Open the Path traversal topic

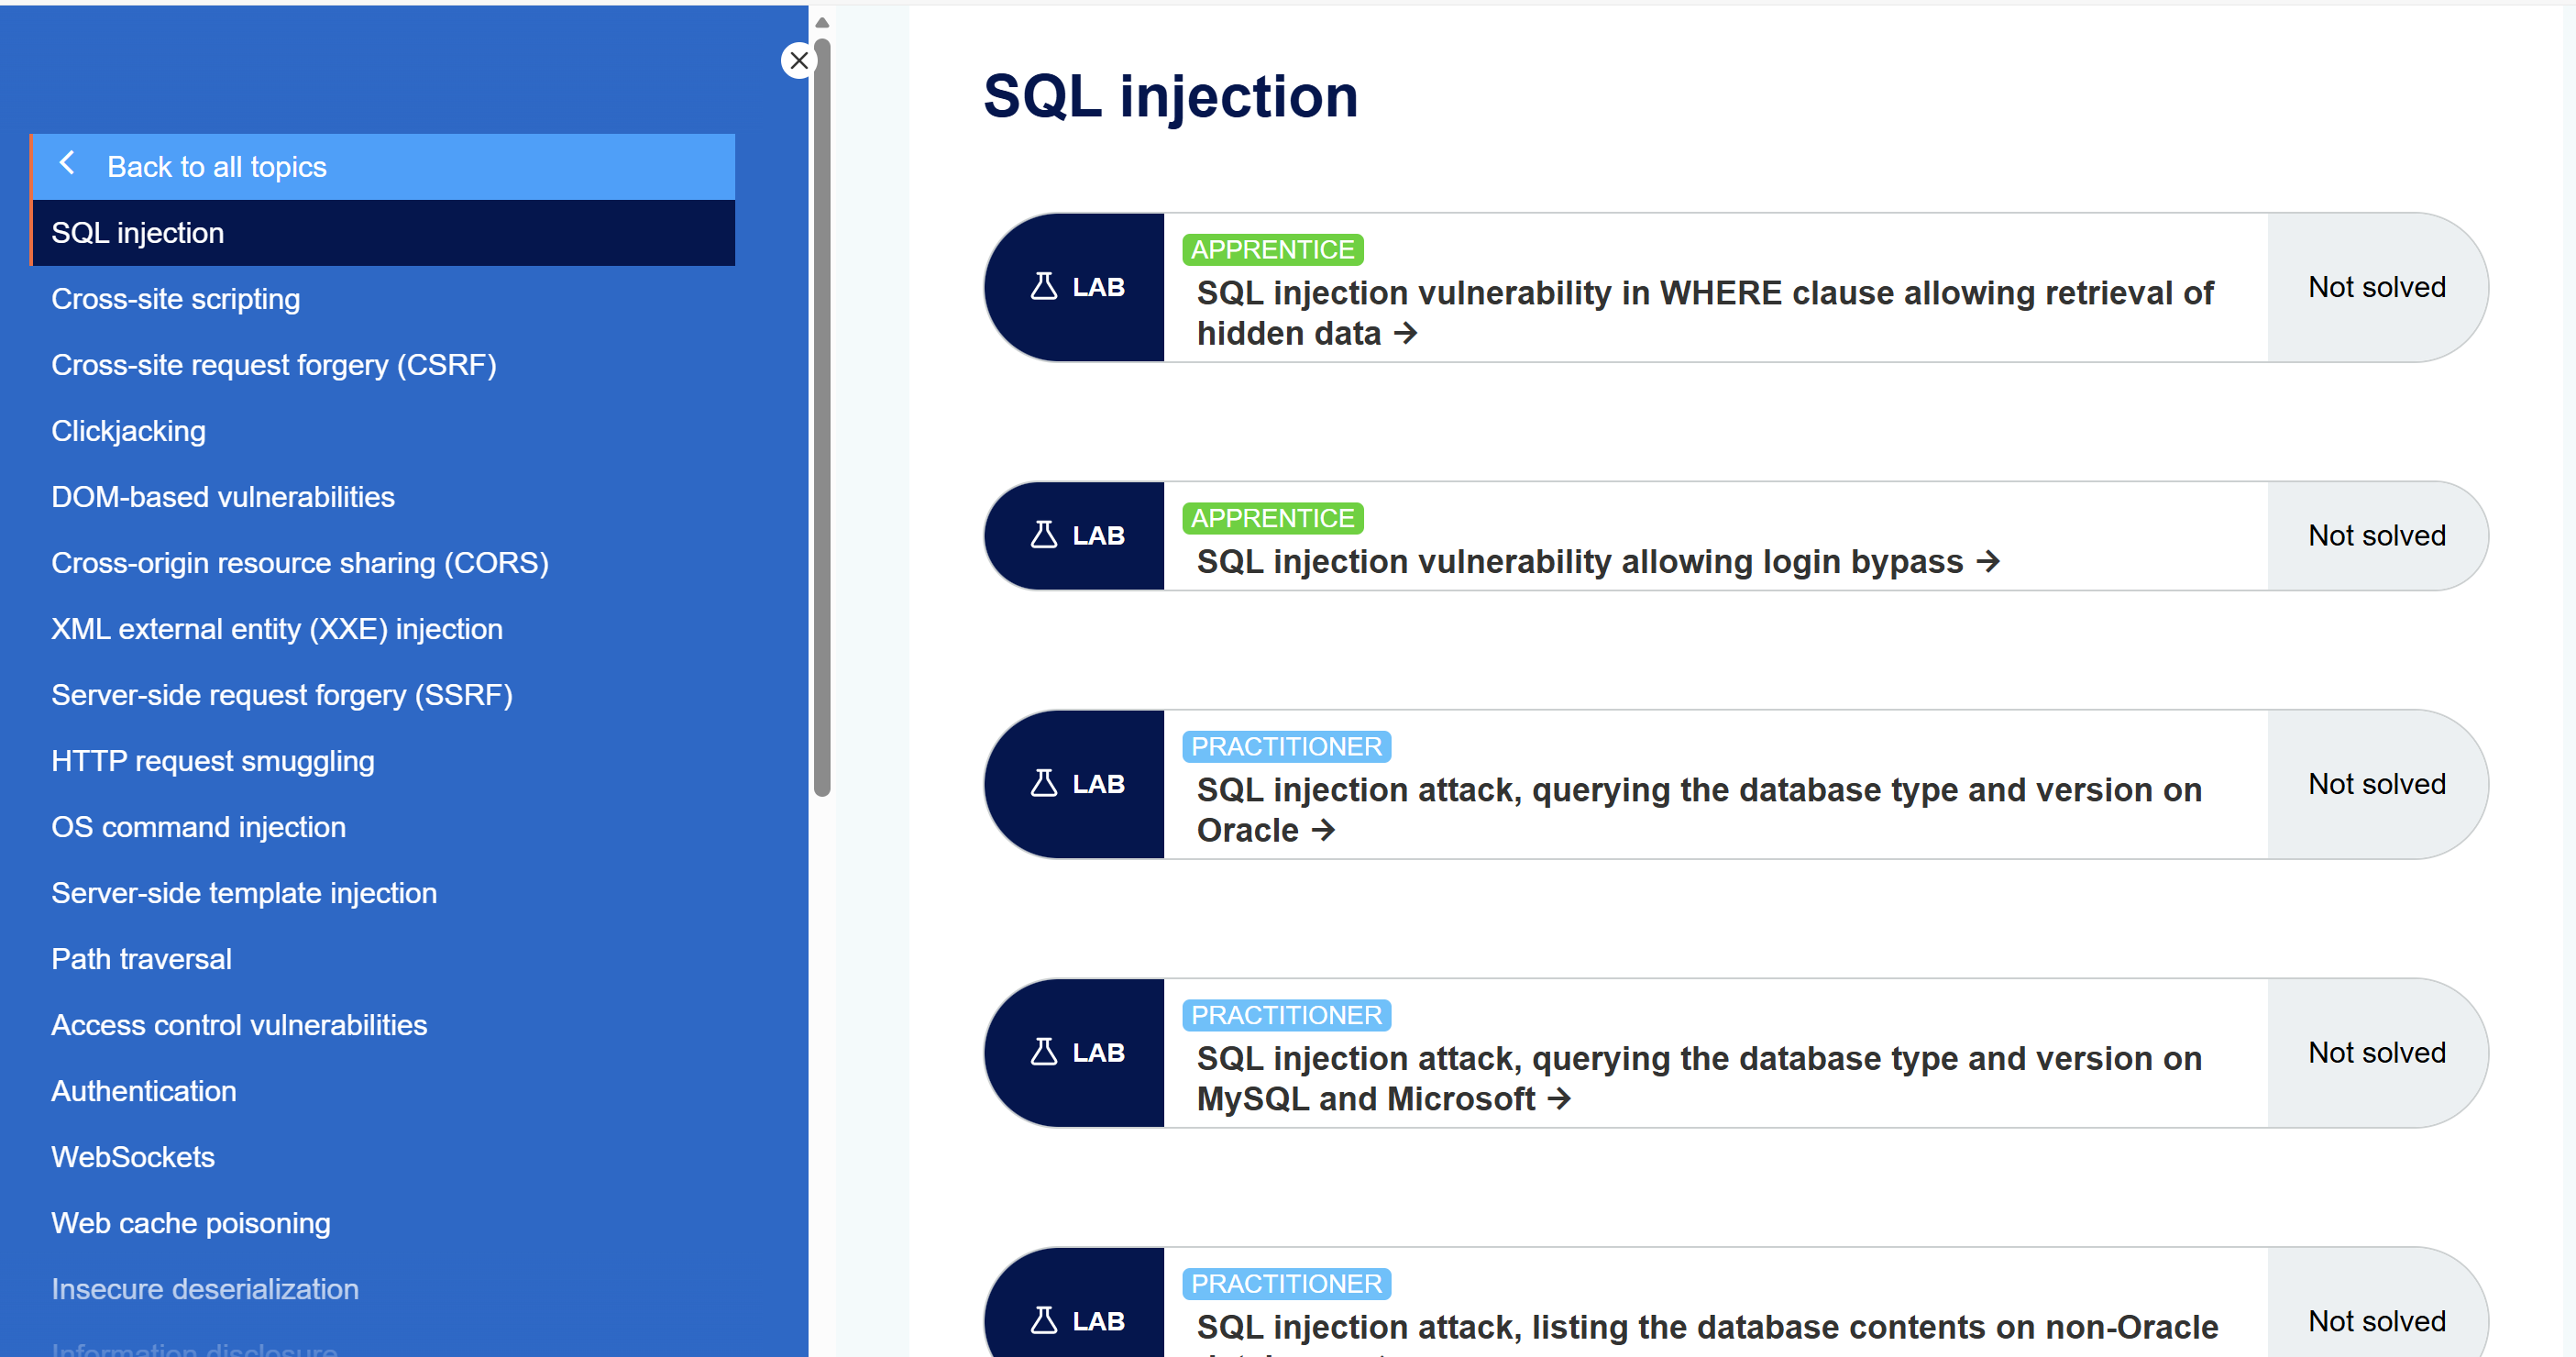click(x=141, y=959)
